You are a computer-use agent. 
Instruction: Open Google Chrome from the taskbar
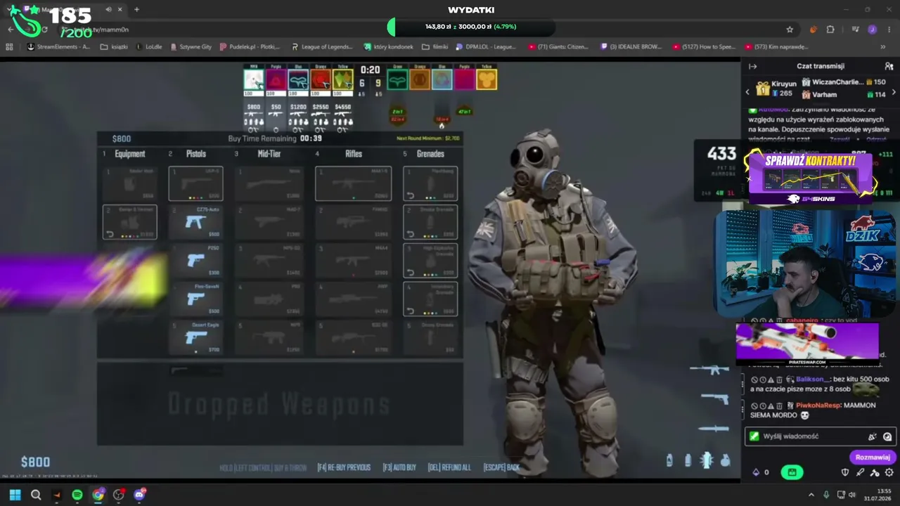tap(98, 495)
